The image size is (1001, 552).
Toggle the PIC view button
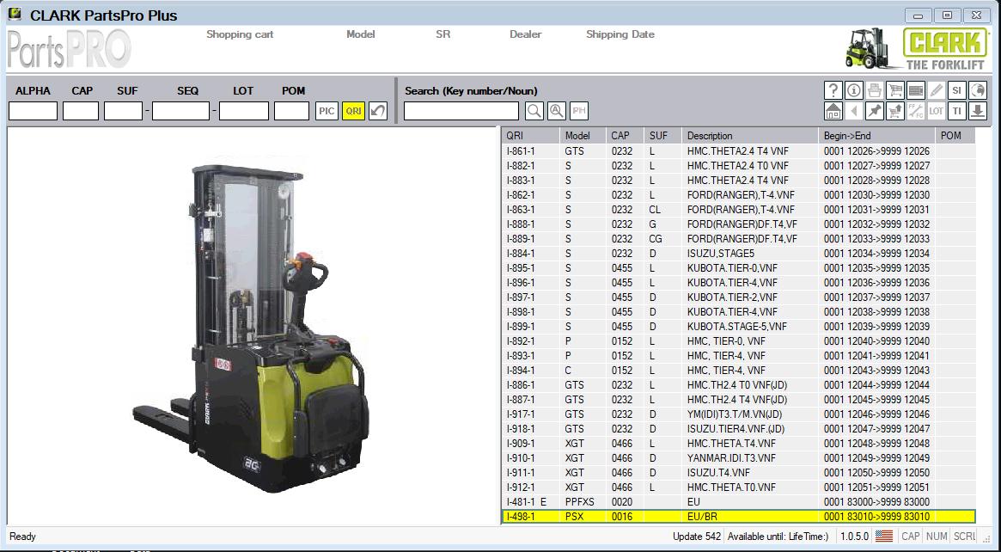(327, 111)
